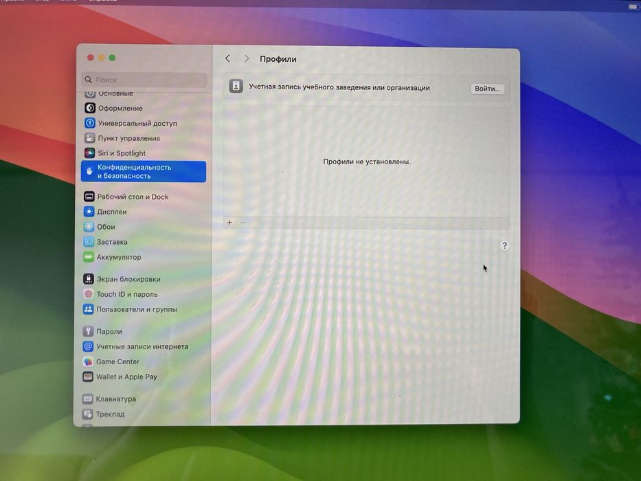Close the settings window red button
This screenshot has width=641, height=481.
pos(91,58)
